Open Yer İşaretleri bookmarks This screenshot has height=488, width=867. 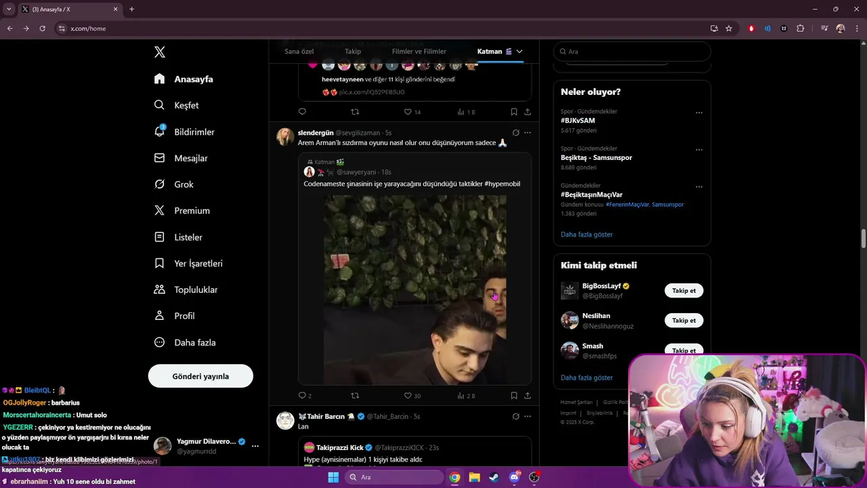(188, 264)
